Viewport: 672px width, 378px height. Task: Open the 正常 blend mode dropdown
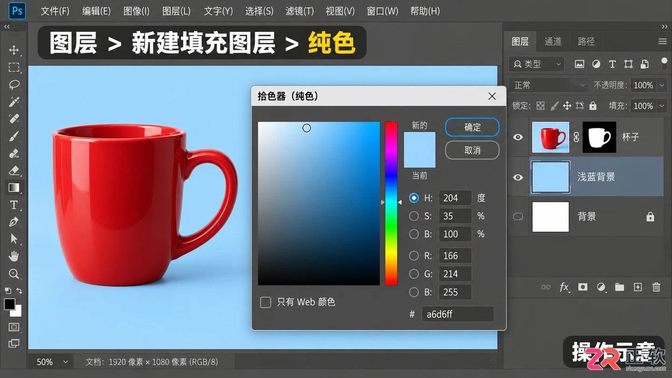tap(549, 85)
